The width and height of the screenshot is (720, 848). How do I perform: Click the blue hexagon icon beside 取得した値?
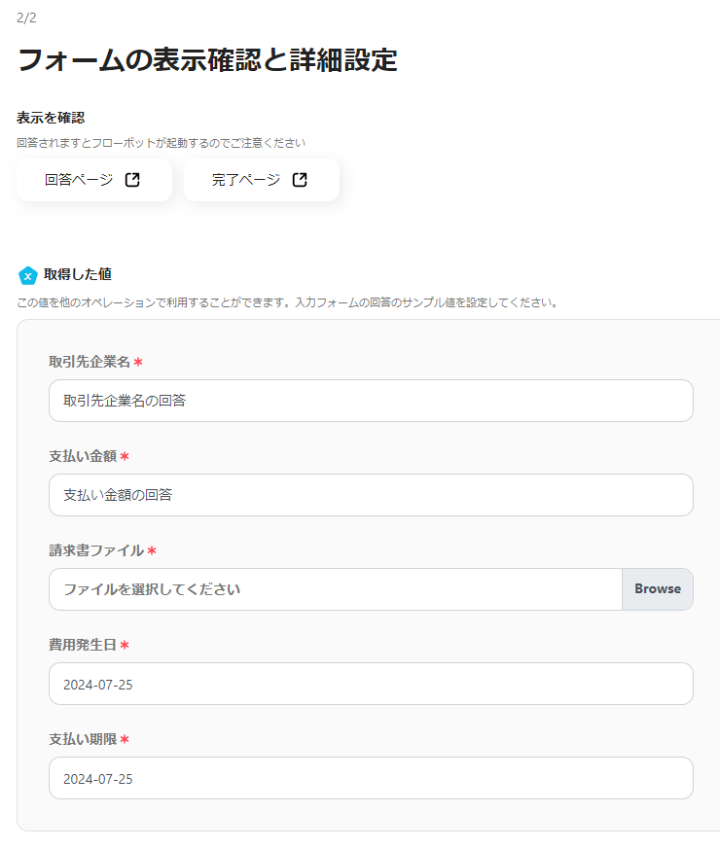click(28, 274)
